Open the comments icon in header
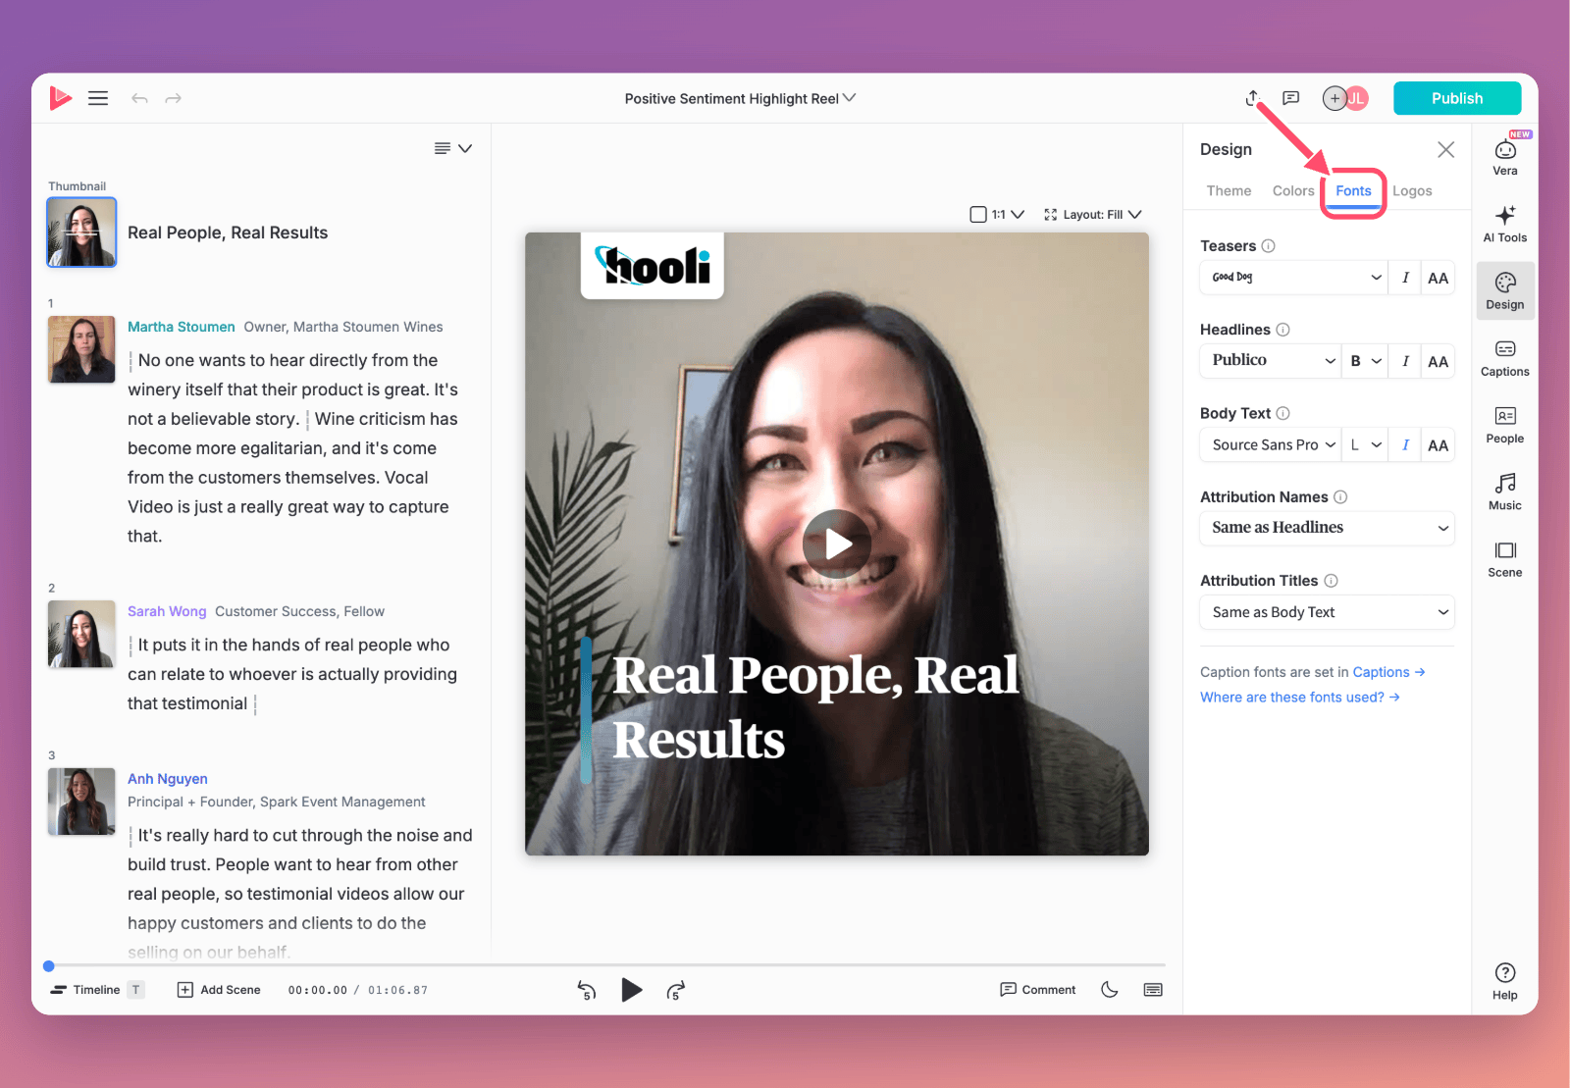 (x=1291, y=98)
